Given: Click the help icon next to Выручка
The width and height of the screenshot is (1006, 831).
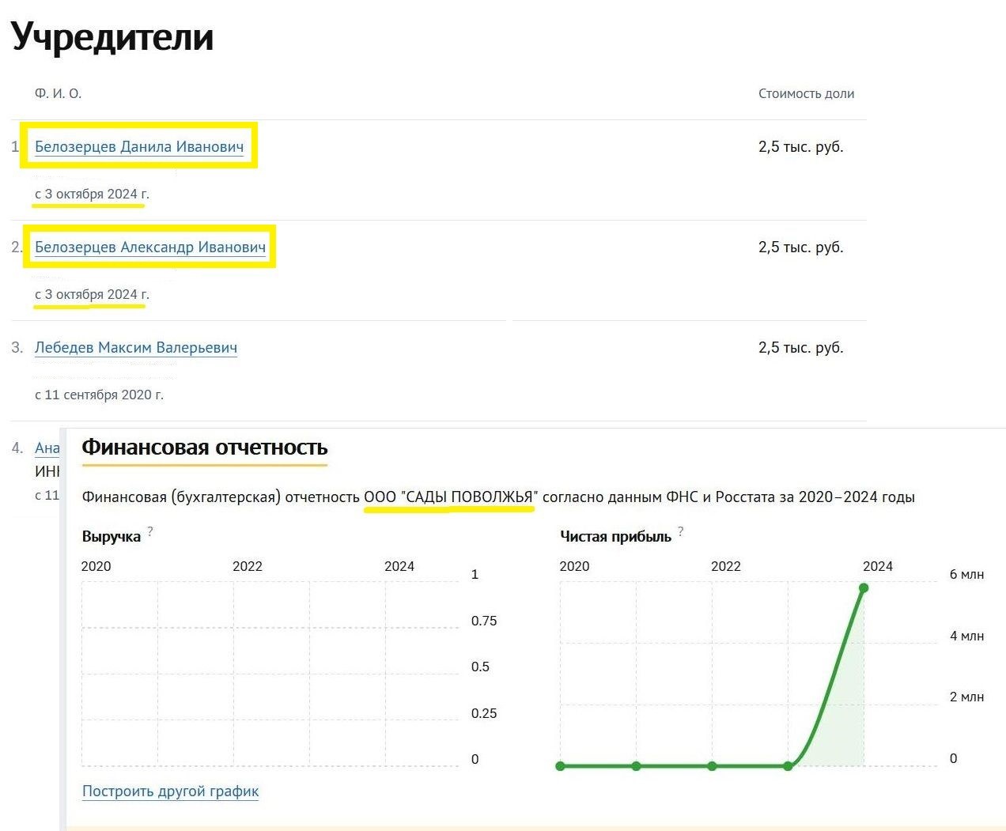Looking at the screenshot, I should pos(150,531).
